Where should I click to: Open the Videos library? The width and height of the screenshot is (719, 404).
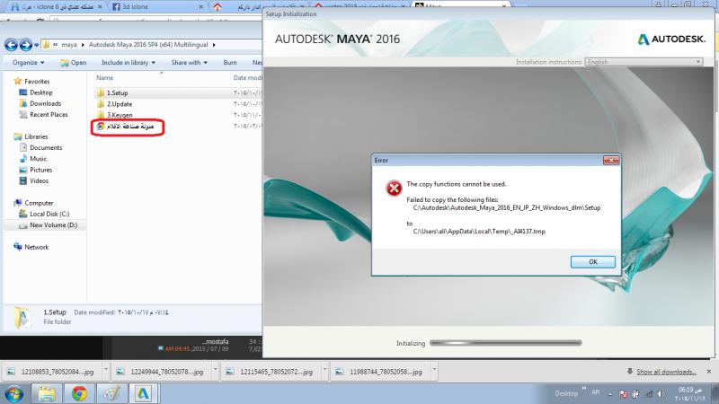(x=39, y=180)
